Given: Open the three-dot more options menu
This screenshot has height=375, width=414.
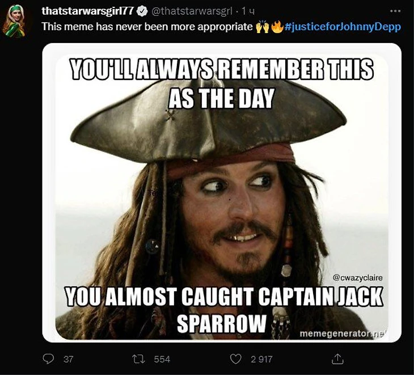Looking at the screenshot, I should coord(395,11).
